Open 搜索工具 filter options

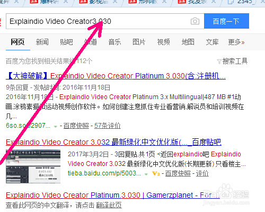click(x=232, y=61)
